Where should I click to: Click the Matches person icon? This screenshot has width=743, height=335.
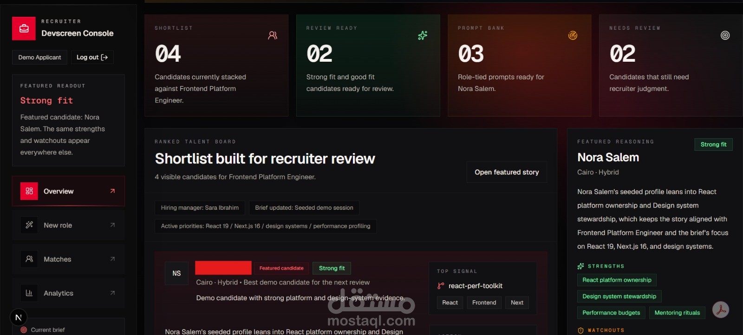[29, 259]
